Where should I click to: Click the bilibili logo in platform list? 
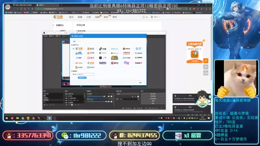[x=114, y=49]
